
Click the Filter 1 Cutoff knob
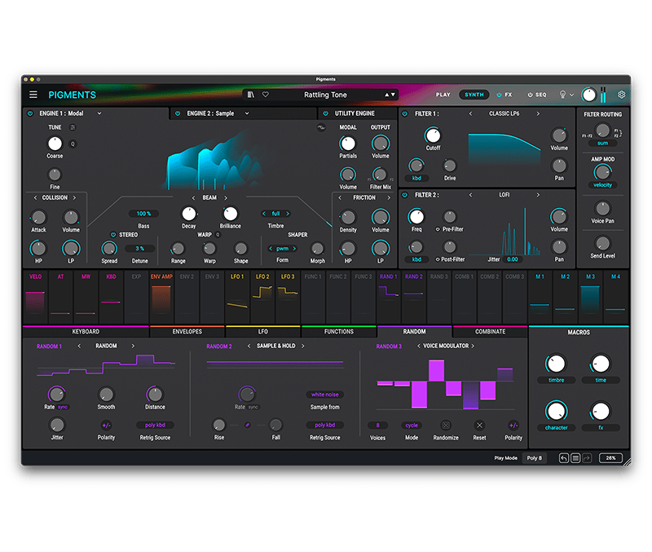pos(433,135)
